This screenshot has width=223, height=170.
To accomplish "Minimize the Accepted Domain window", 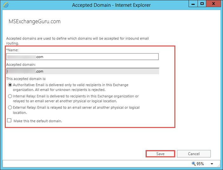I will coord(193,4).
